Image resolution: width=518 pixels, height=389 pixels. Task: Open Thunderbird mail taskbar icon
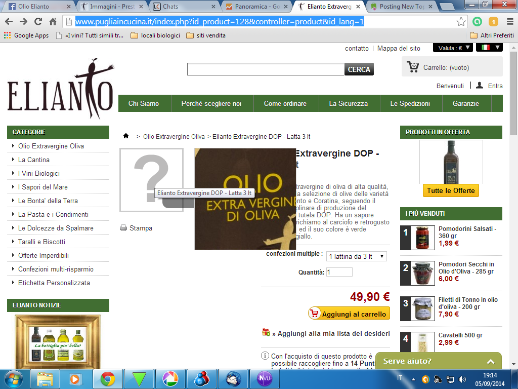click(x=233, y=379)
